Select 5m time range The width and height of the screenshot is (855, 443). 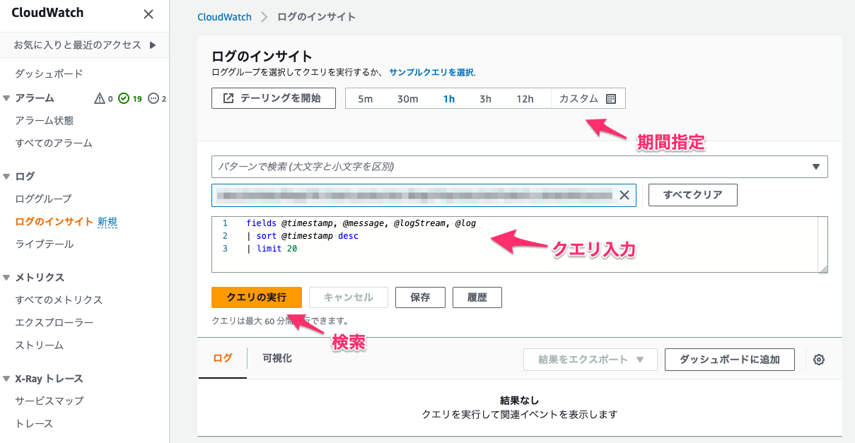(365, 99)
